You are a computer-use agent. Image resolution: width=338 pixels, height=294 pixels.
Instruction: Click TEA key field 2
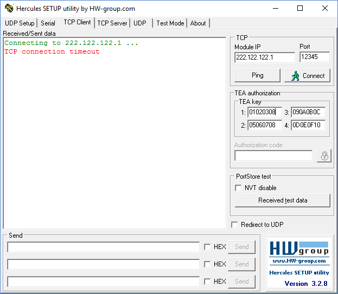pos(265,125)
